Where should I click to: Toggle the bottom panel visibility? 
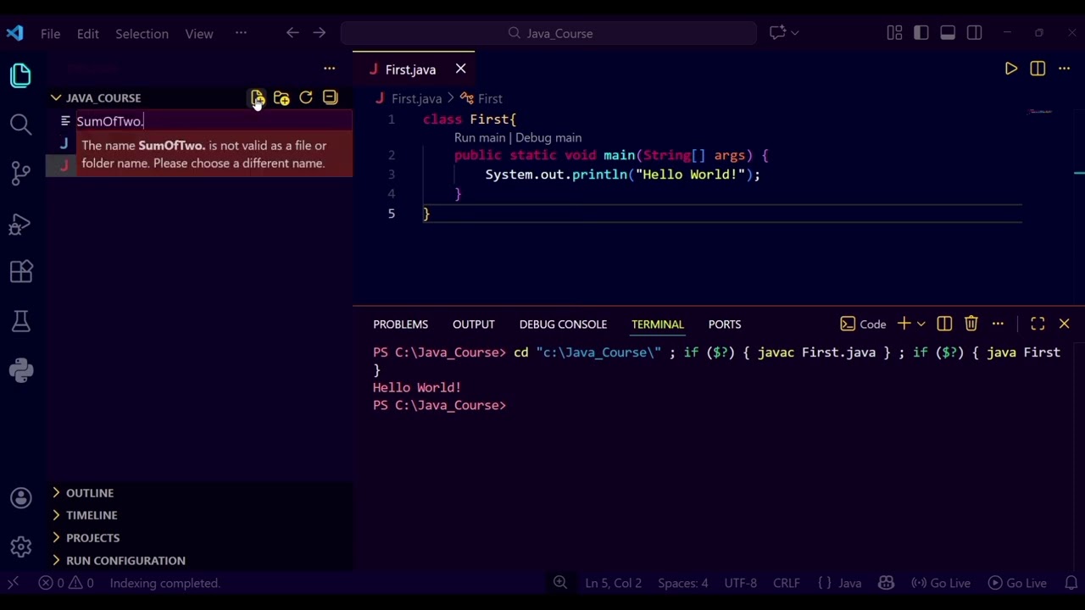pyautogui.click(x=948, y=33)
